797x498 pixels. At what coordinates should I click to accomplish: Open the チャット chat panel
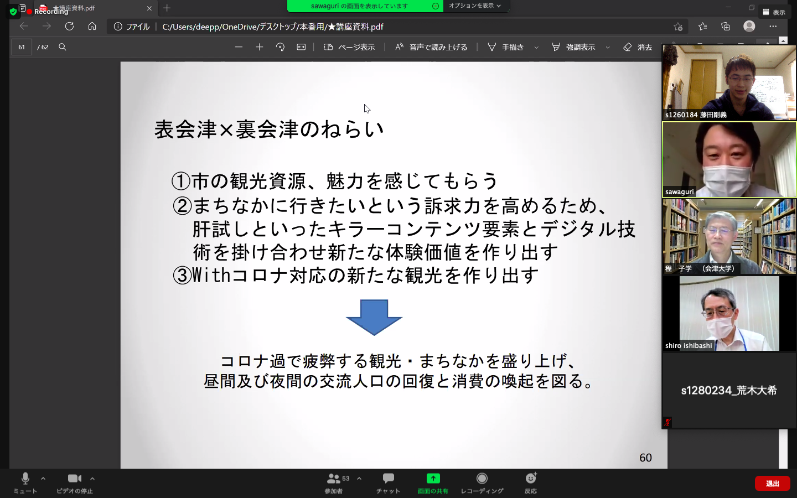tap(388, 483)
